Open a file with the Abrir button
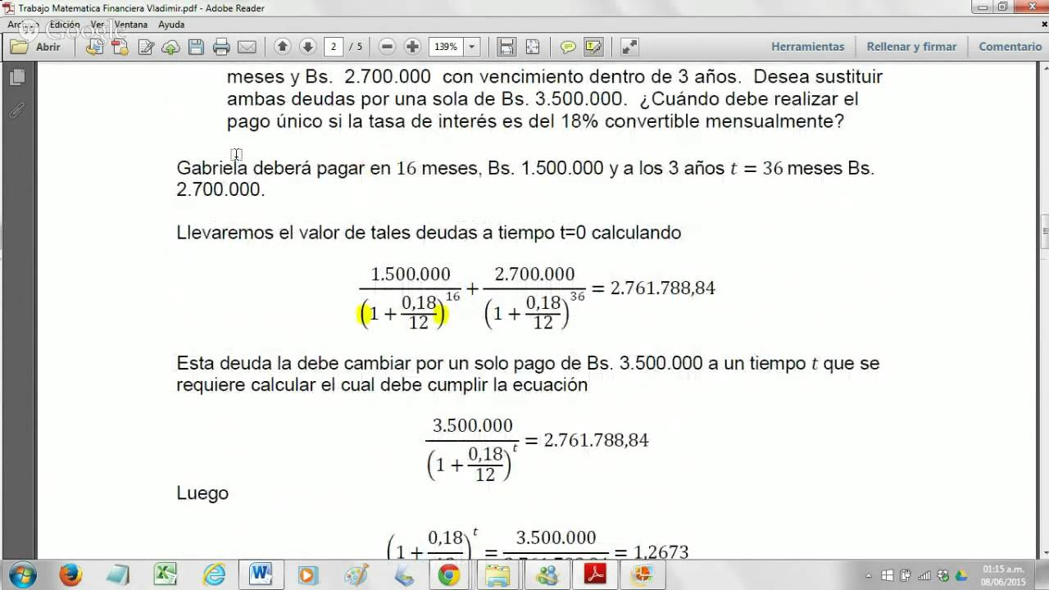This screenshot has height=590, width=1049. coord(37,47)
